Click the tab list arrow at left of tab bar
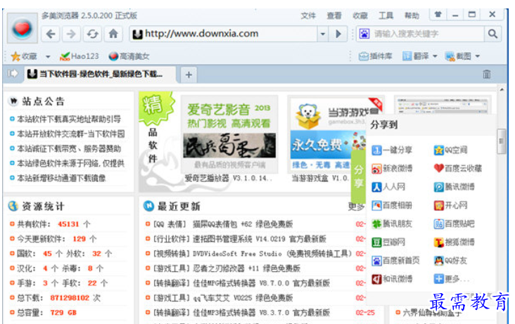This screenshot has width=515, height=324. (13, 73)
